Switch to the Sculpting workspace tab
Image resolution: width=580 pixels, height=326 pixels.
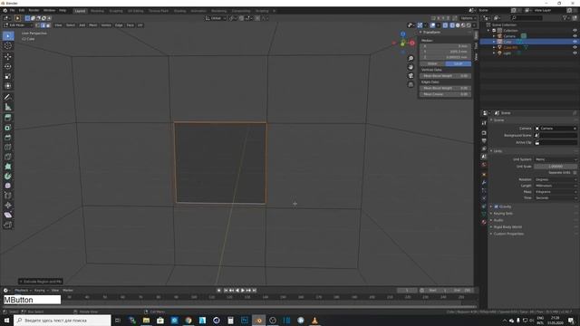pos(116,11)
